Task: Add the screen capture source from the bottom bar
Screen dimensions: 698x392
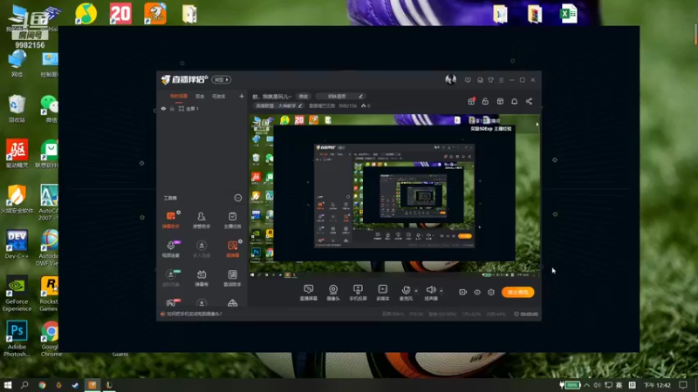Action: [309, 293]
